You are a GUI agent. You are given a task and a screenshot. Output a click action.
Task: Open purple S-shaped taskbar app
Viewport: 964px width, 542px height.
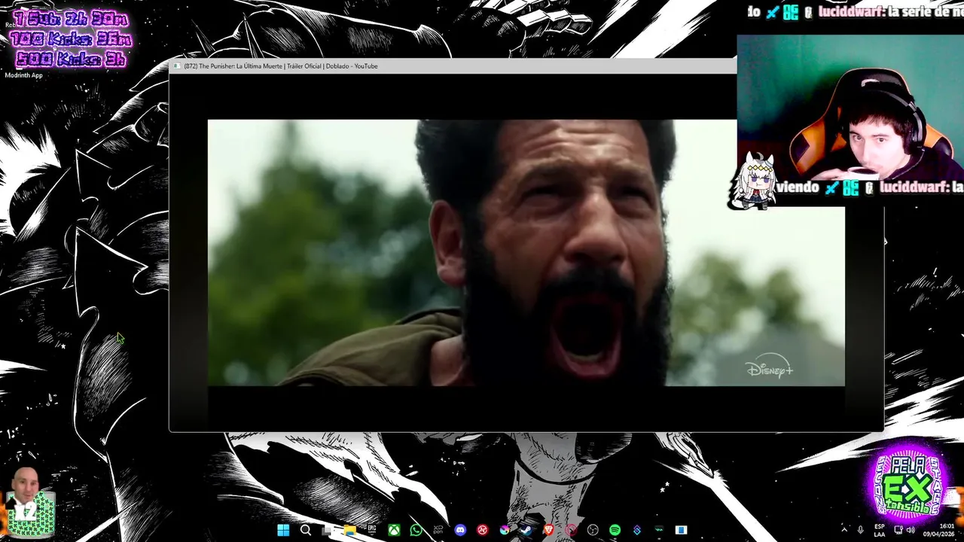(x=636, y=530)
